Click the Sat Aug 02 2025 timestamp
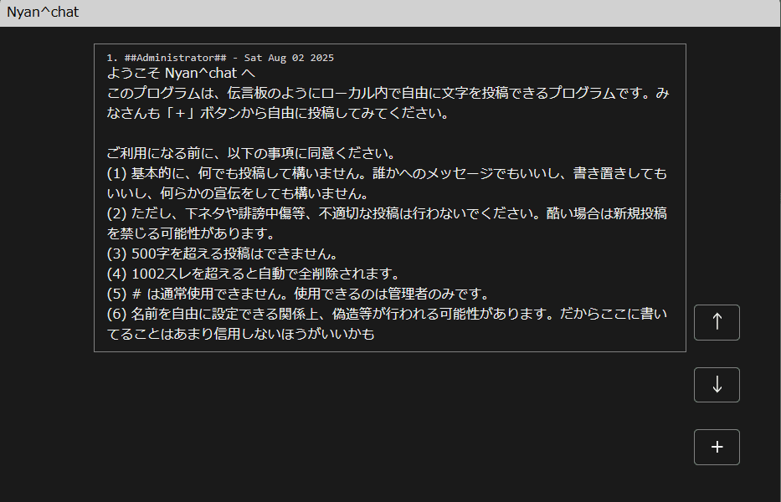This screenshot has height=502, width=781. click(x=290, y=57)
